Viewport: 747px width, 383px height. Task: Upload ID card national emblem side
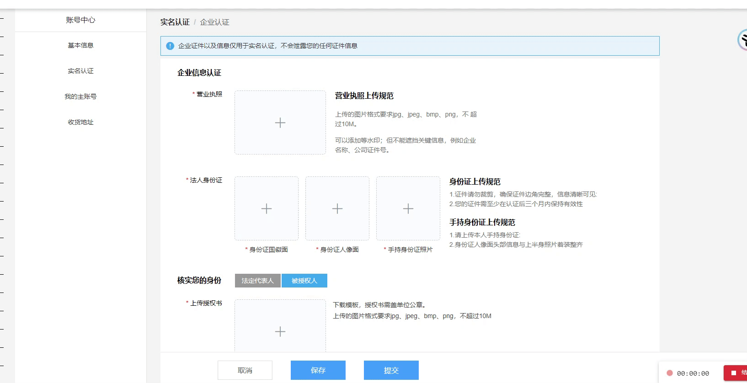pos(267,208)
